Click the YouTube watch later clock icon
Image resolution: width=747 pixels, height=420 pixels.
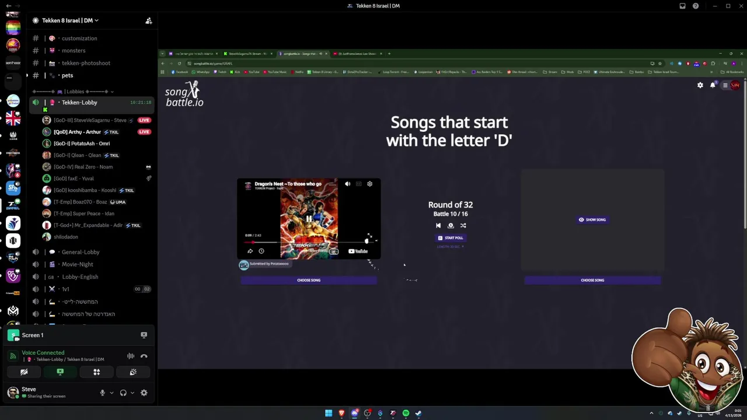[261, 251]
